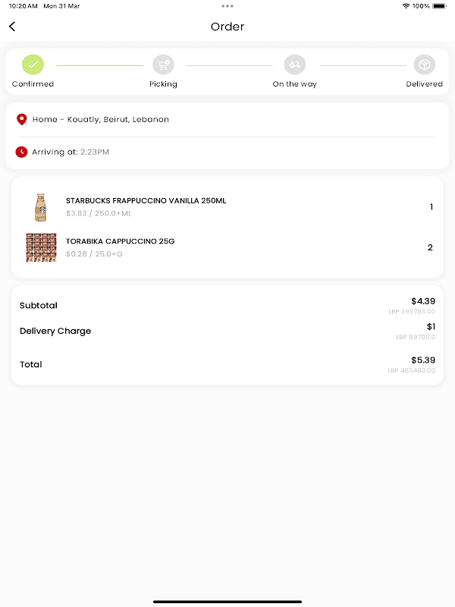Screen dimensions: 455x607
Task: Tap the Delivery Charge row label
Action: point(55,331)
